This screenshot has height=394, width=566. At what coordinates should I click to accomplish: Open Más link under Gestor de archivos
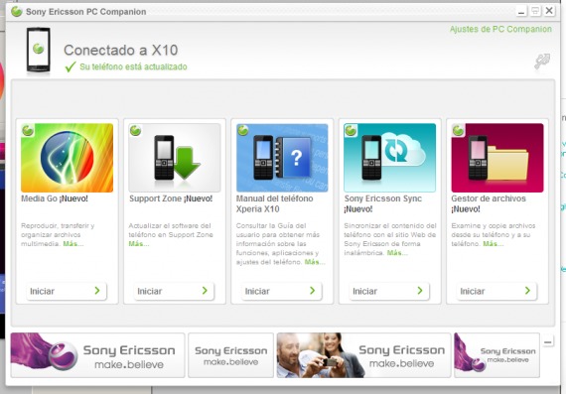(x=494, y=244)
